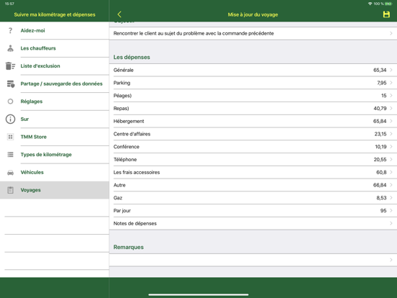Image resolution: width=397 pixels, height=298 pixels.
Task: Click the 15 Péages amount
Action: coord(384,96)
